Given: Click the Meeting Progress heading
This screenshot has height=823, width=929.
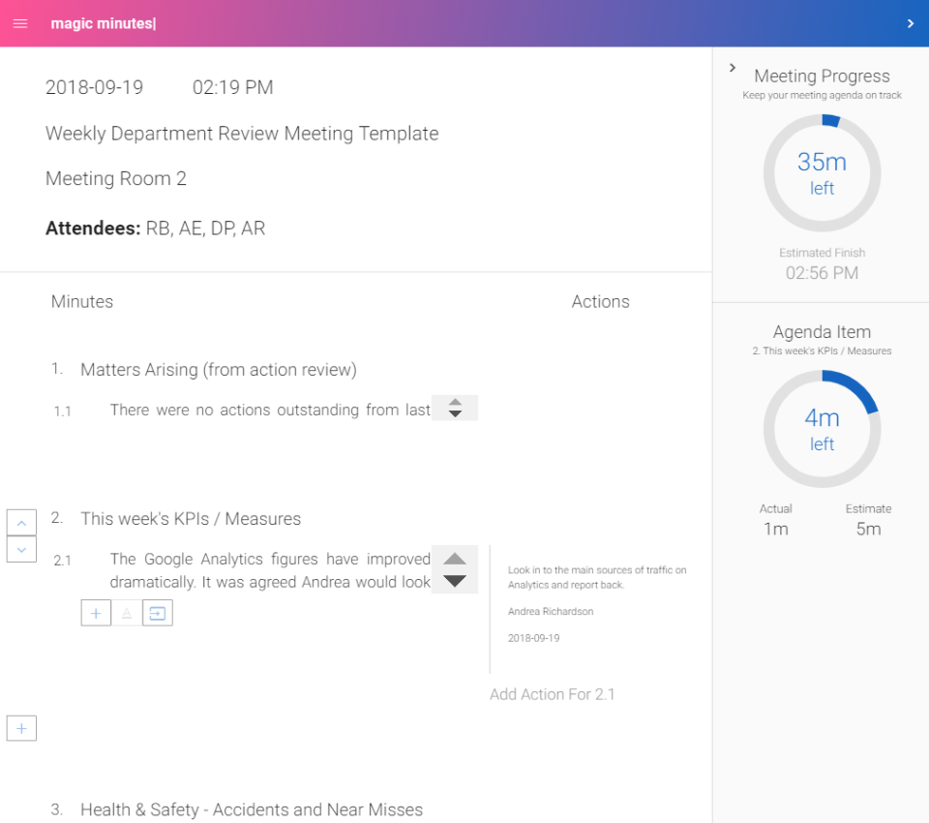Looking at the screenshot, I should tap(822, 76).
